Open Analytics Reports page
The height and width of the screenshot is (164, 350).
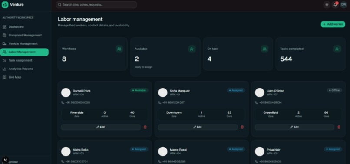coord(24,69)
